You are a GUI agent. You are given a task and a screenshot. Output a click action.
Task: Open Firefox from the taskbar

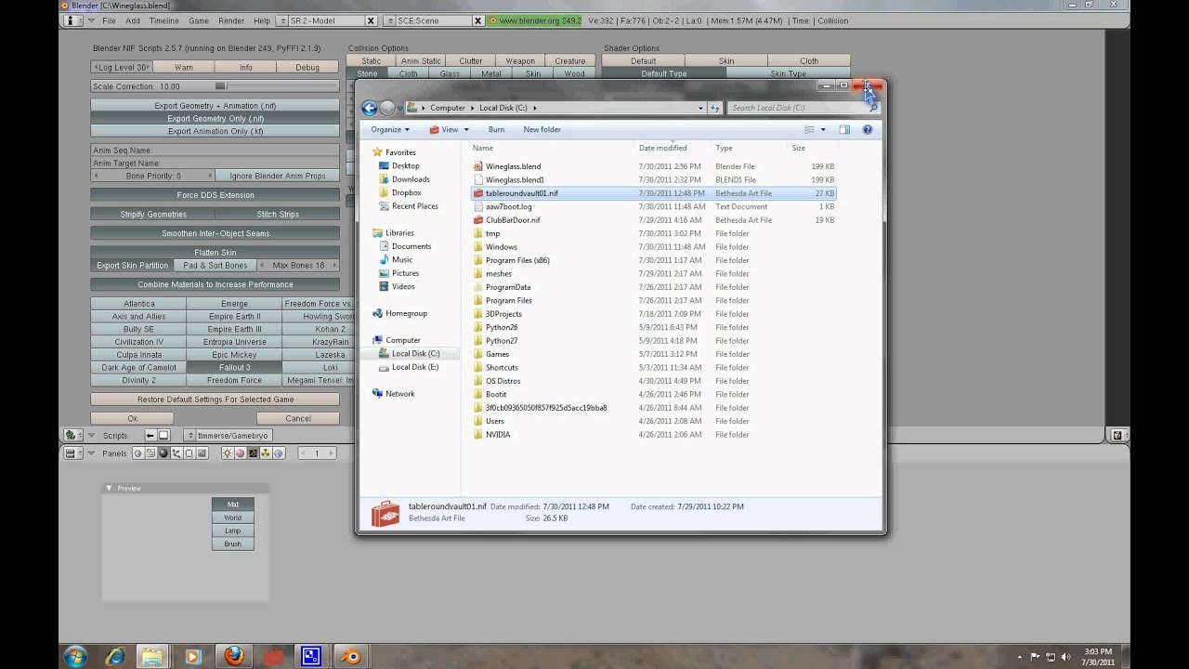(x=232, y=656)
